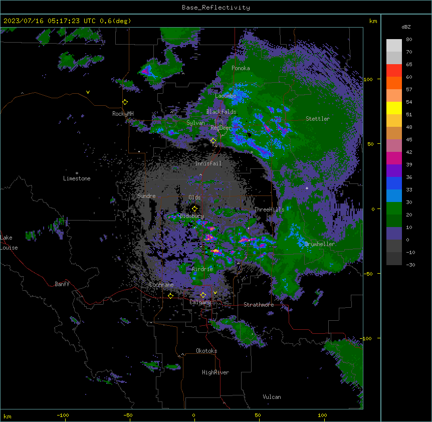Viewport: 432px width, 422px height.
Task: Click the yellow diamond marker above Calgary
Action: pos(203,295)
